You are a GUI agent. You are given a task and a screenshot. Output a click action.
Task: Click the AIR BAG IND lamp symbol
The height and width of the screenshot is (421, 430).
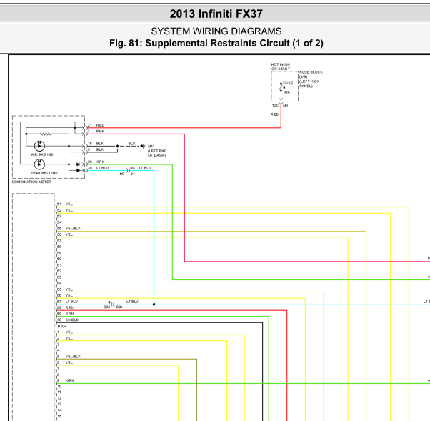coord(39,146)
